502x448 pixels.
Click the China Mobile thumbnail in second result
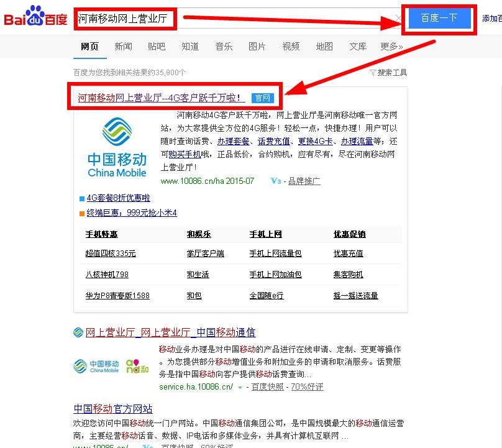(104, 365)
